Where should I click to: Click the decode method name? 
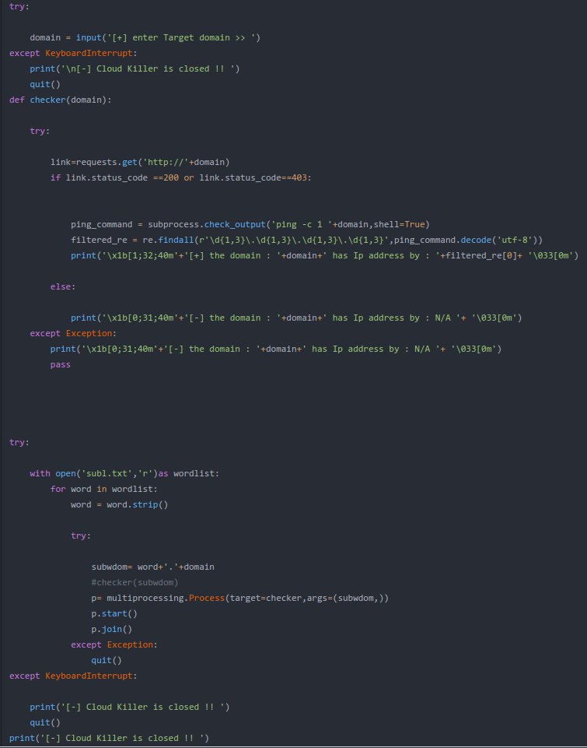tap(476, 240)
